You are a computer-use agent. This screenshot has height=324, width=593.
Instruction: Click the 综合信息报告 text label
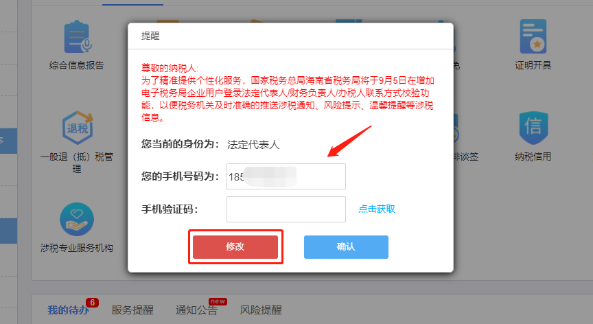coord(76,65)
